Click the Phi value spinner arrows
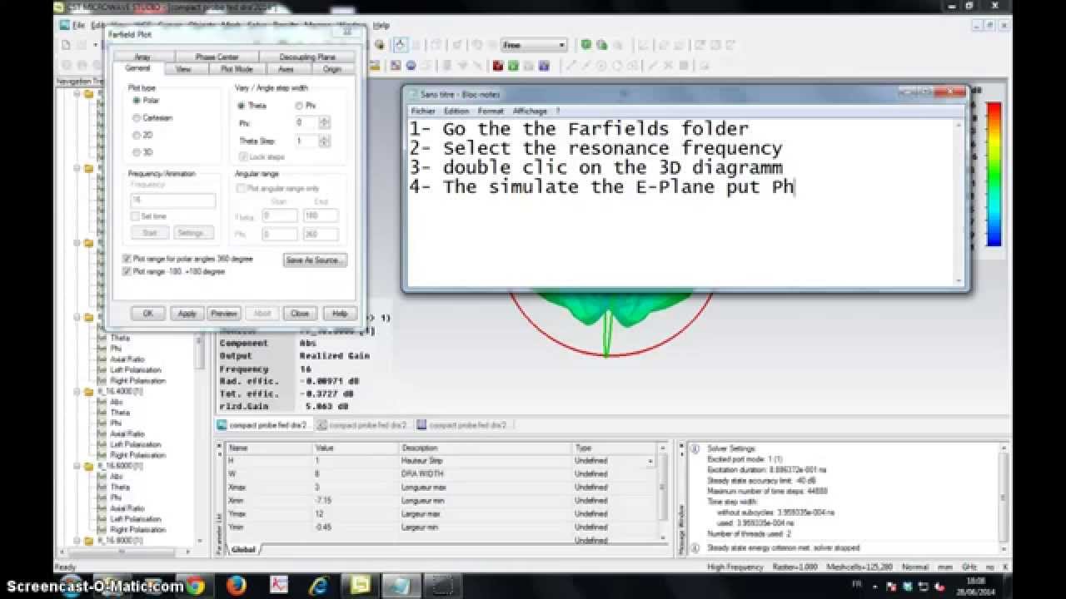1066x599 pixels. (x=325, y=122)
